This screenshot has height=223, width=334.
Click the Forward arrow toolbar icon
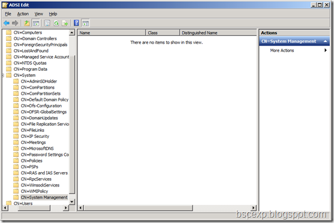pyautogui.click(x=15, y=23)
